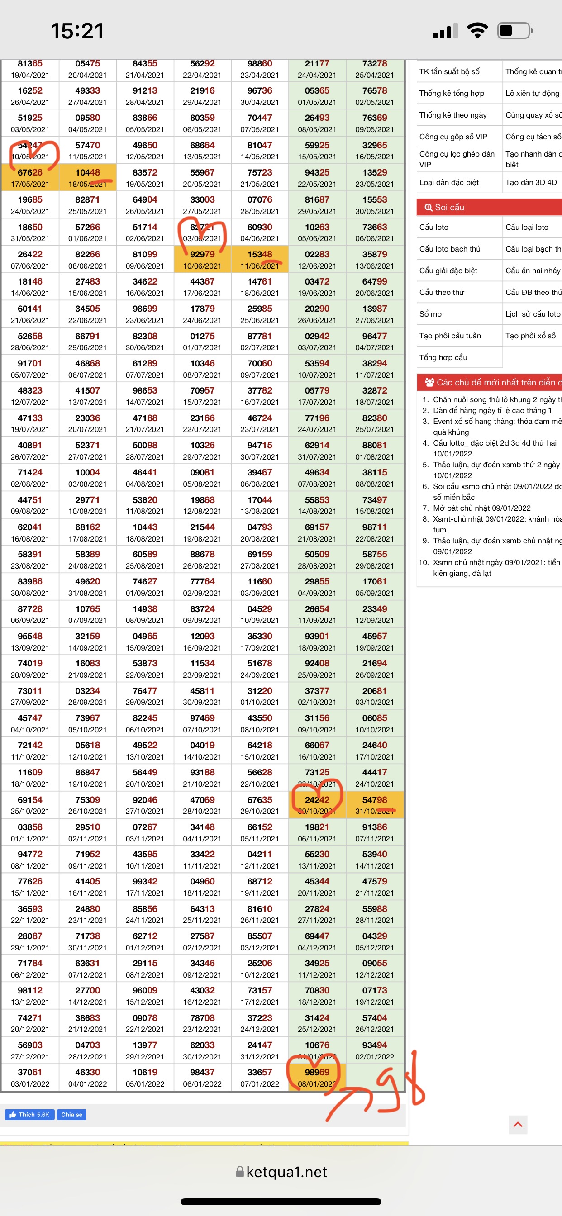Select result 73278 dated 25/04/2021
562x1216 pixels.
coord(375,69)
